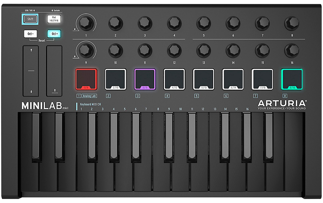
Task: Click knob 16
Action: tap(292, 50)
